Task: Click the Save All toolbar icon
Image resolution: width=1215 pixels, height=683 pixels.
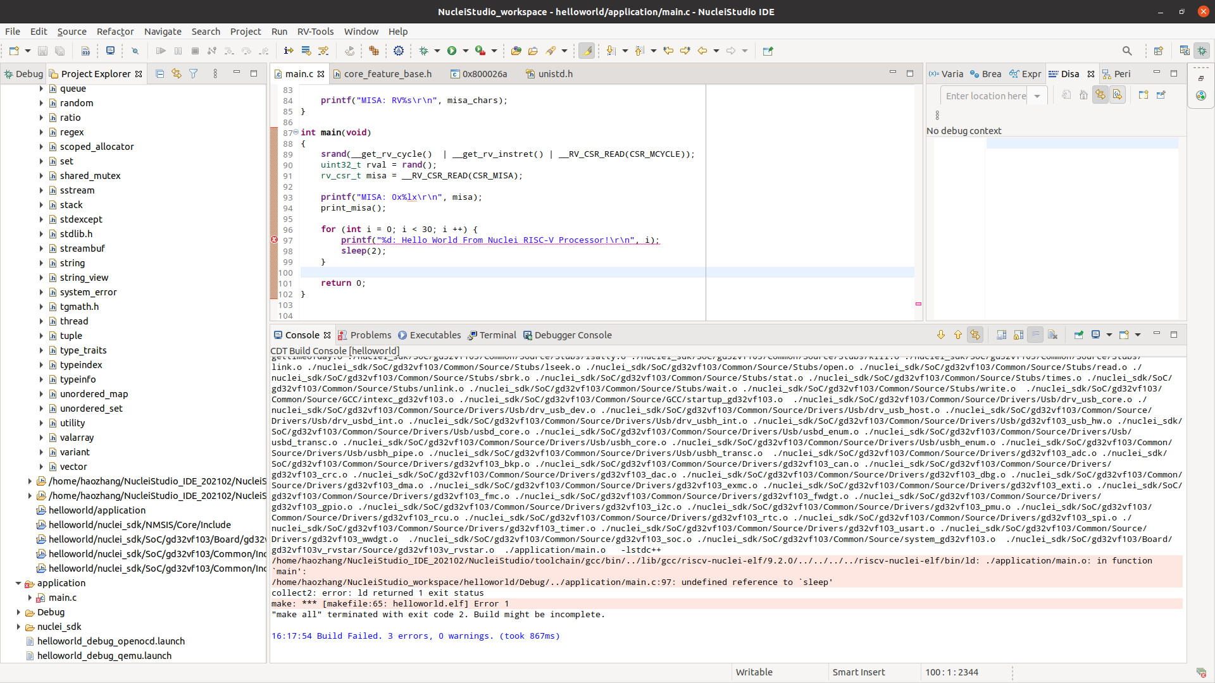Action: click(59, 51)
